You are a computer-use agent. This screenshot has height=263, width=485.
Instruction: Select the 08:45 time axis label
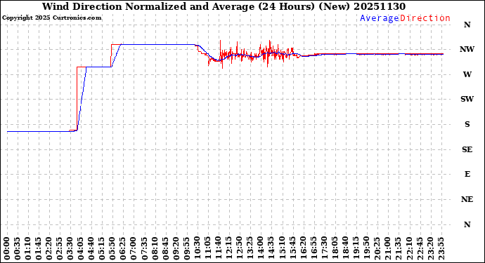[x=165, y=248]
